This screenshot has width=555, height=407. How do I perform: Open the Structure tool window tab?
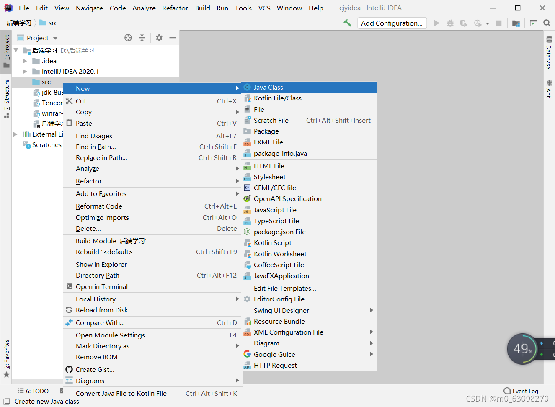pos(6,99)
